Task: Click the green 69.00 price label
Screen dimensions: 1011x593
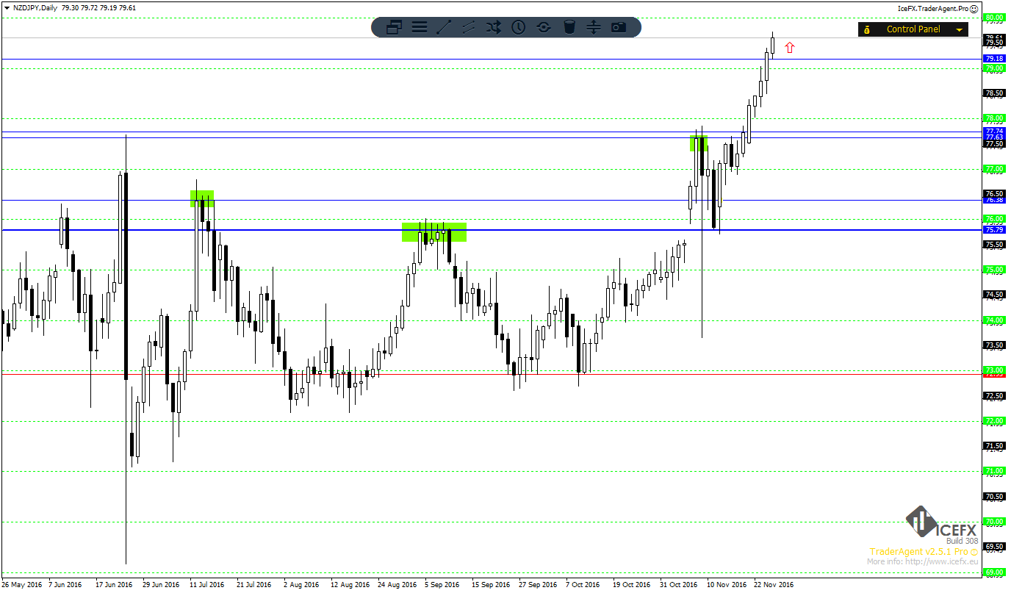Action: coord(994,572)
